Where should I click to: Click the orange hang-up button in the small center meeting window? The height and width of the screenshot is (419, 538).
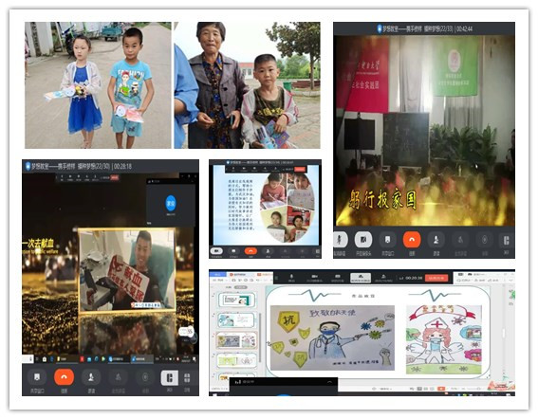pos(250,251)
